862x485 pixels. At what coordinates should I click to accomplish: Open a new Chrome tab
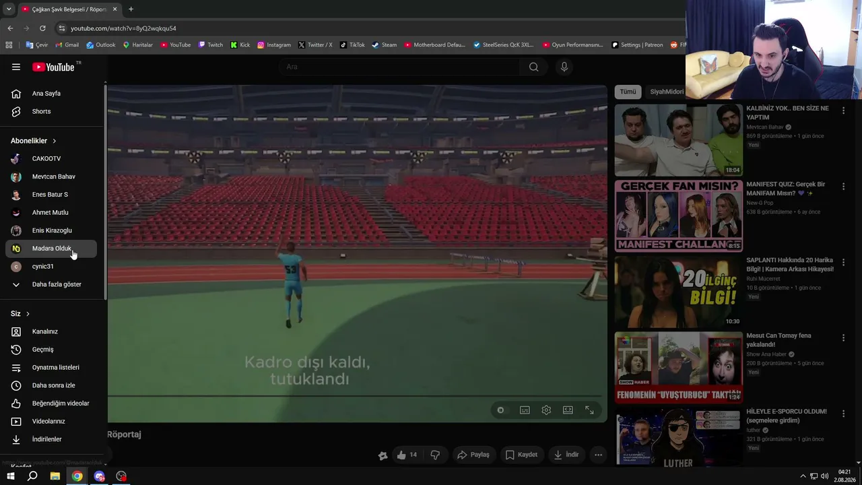tap(131, 9)
